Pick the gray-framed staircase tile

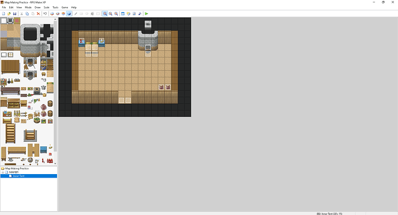(30, 135)
